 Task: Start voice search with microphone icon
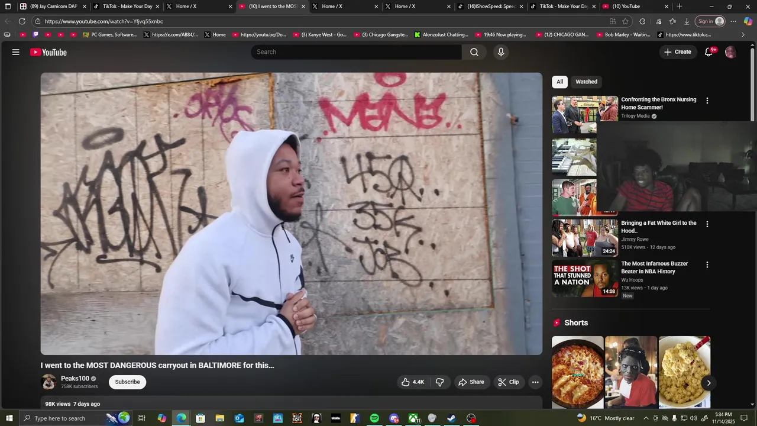[x=501, y=52]
